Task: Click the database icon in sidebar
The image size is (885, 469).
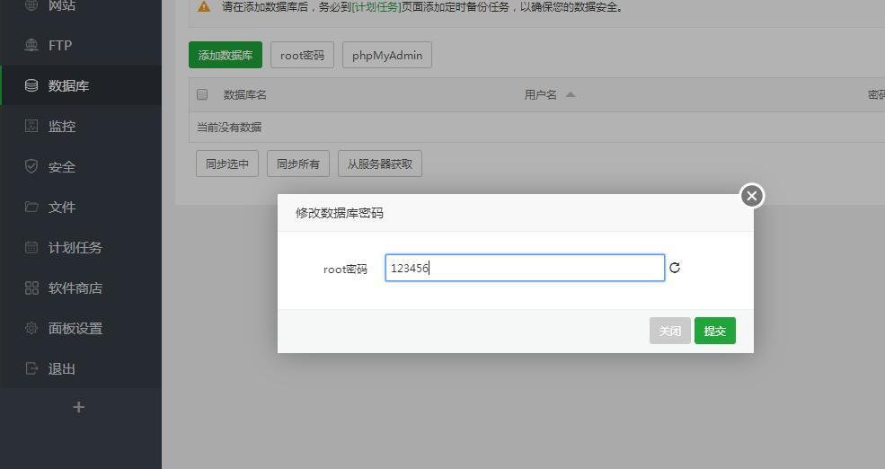Action: (31, 86)
